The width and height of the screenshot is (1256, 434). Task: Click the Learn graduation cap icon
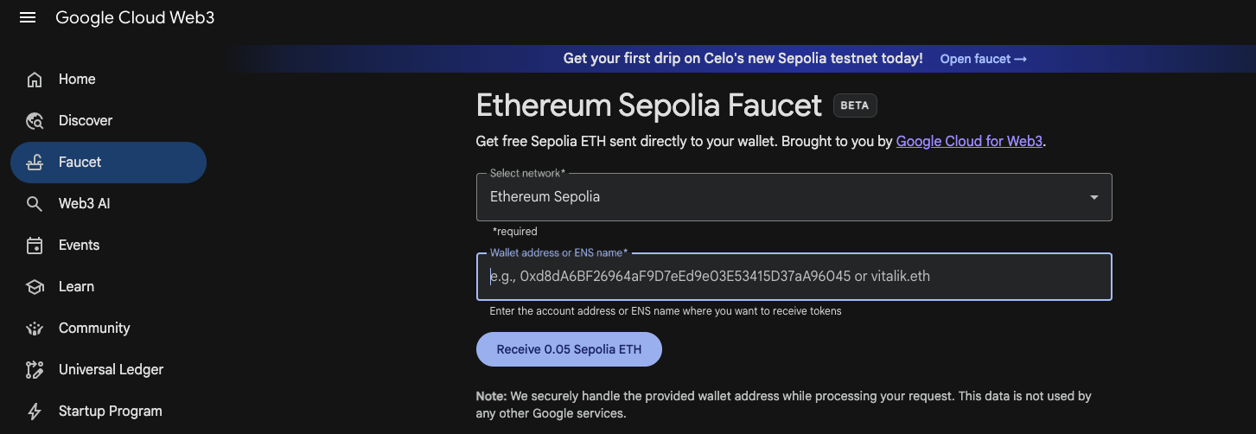tap(35, 287)
